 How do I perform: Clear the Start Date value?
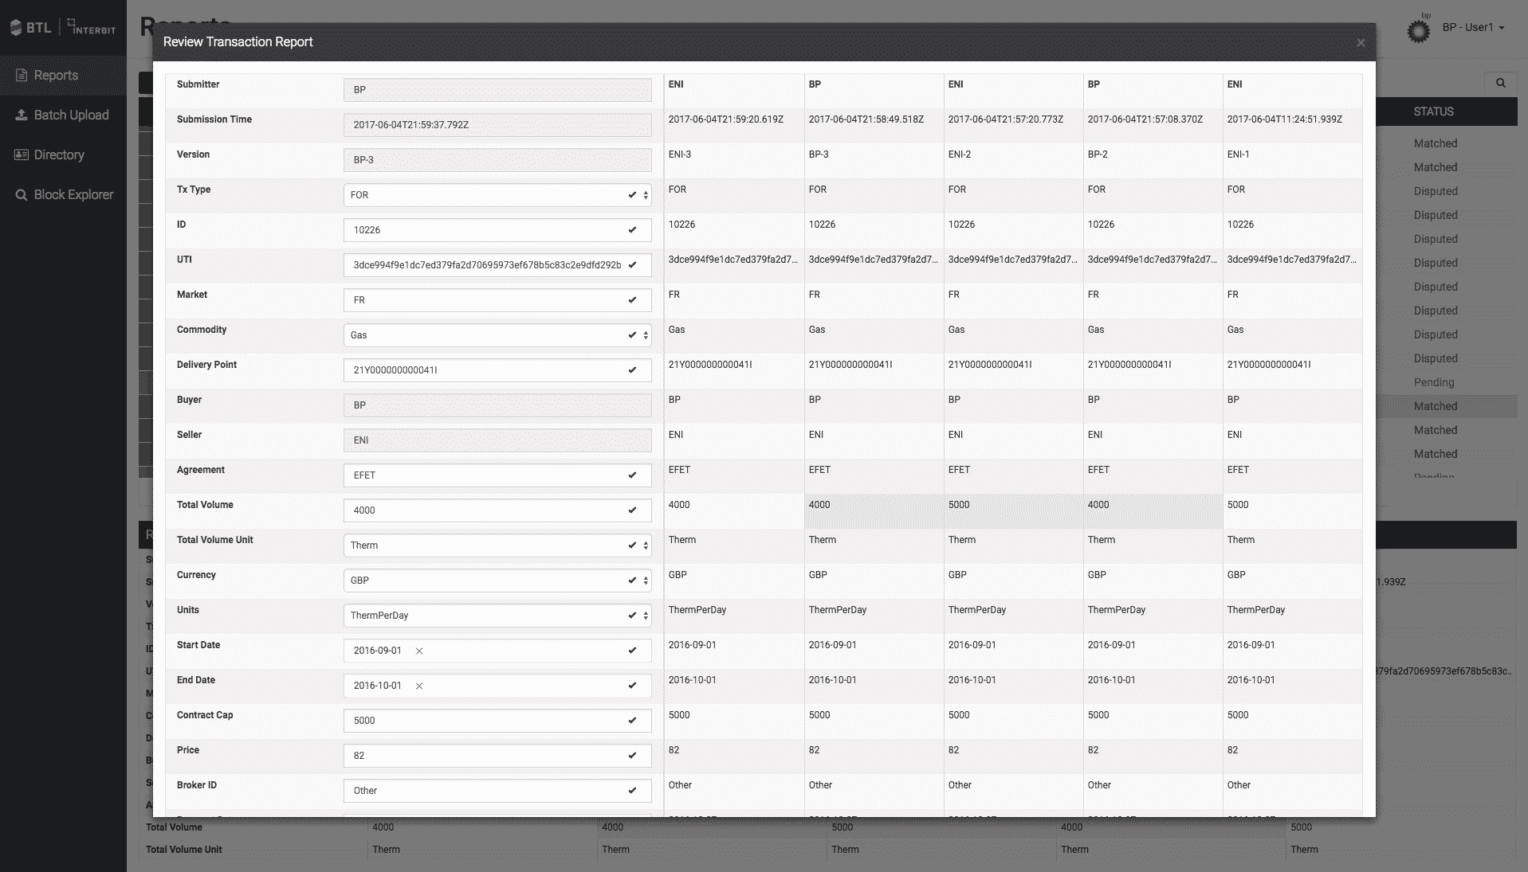pos(419,651)
